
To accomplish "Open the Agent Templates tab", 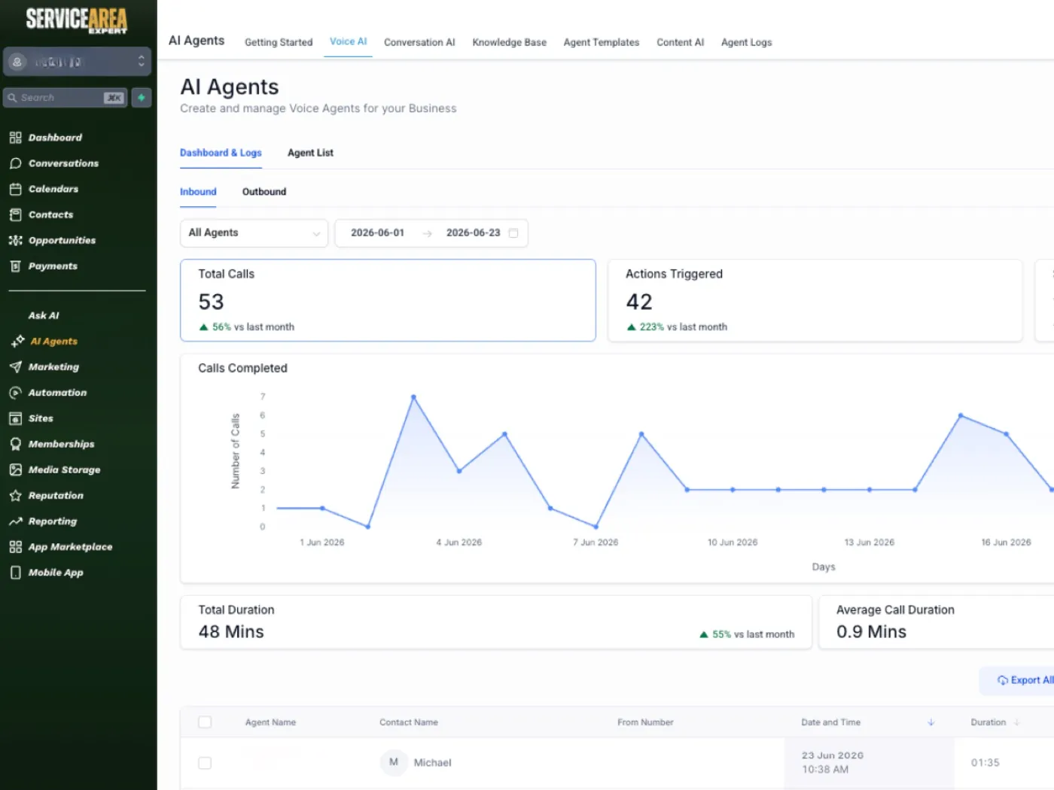I will (x=602, y=43).
